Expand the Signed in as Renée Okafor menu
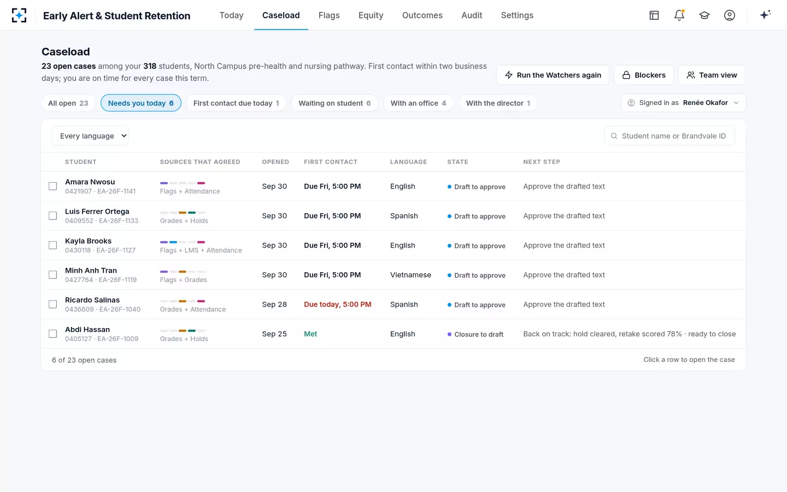The image size is (787, 492). point(684,103)
